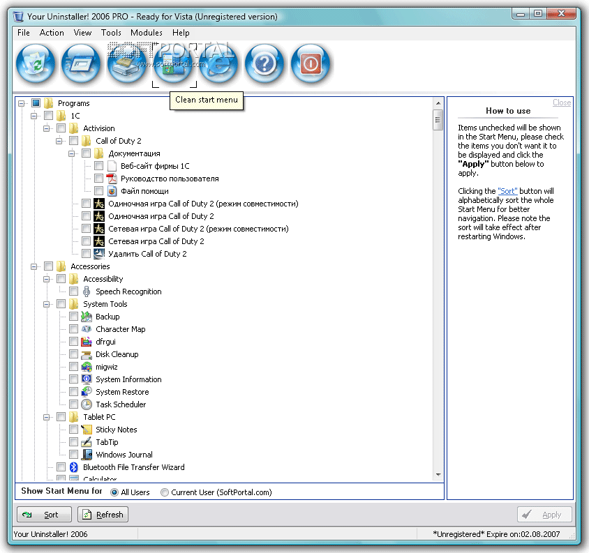Click the Uninstall recycle bin toolbar icon
This screenshot has height=553, width=589.
coord(36,63)
